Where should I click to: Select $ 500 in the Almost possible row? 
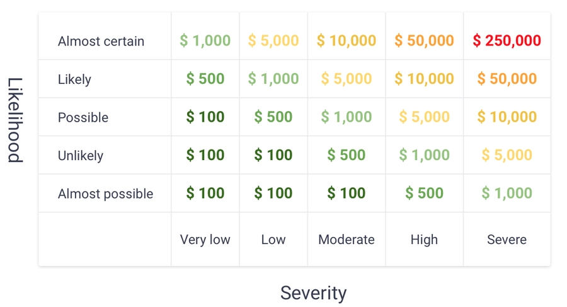[424, 194]
